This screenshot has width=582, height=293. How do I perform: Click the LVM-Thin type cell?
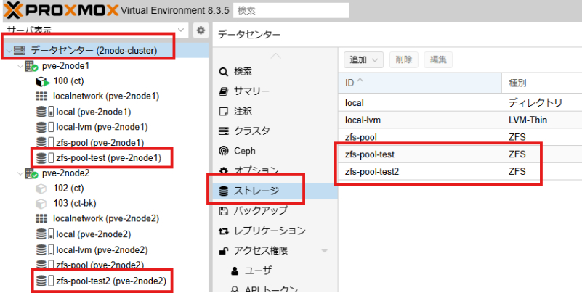tap(528, 120)
